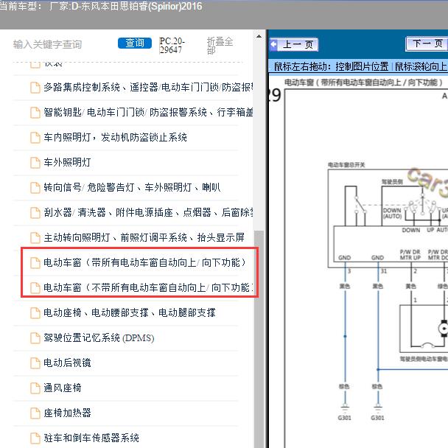Click document icon beside 多路集成控制系统
Image resolution: width=448 pixels, height=448 pixels.
(35, 88)
